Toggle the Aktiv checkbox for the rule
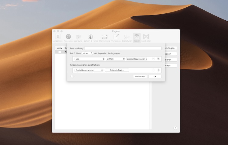Viewport: 228px width, 145px height. pos(60,52)
